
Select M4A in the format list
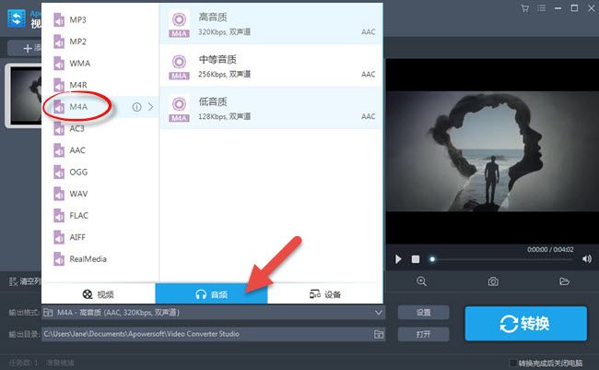[100, 107]
